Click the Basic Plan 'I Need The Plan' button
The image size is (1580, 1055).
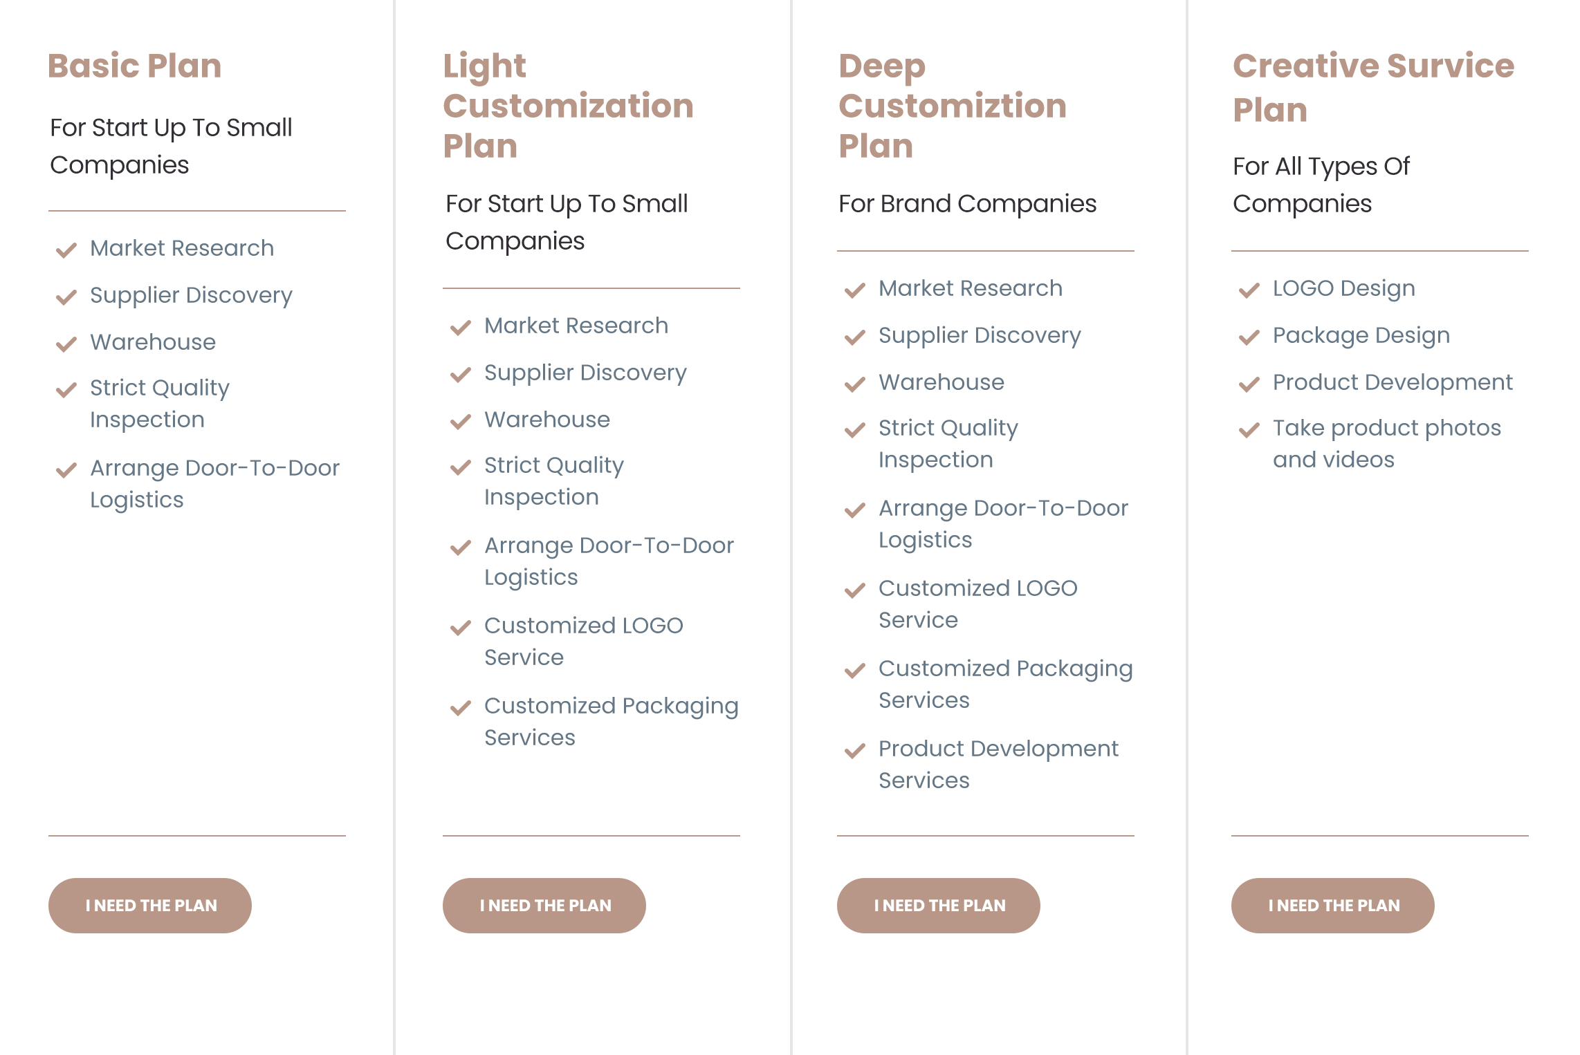pos(150,905)
